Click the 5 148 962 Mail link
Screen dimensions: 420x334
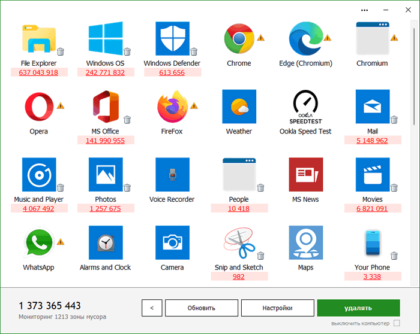pyautogui.click(x=372, y=141)
